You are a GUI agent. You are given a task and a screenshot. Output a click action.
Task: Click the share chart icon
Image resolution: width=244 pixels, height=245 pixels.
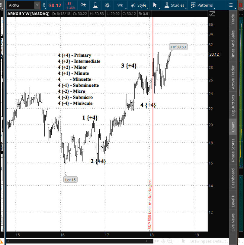click(x=83, y=5)
